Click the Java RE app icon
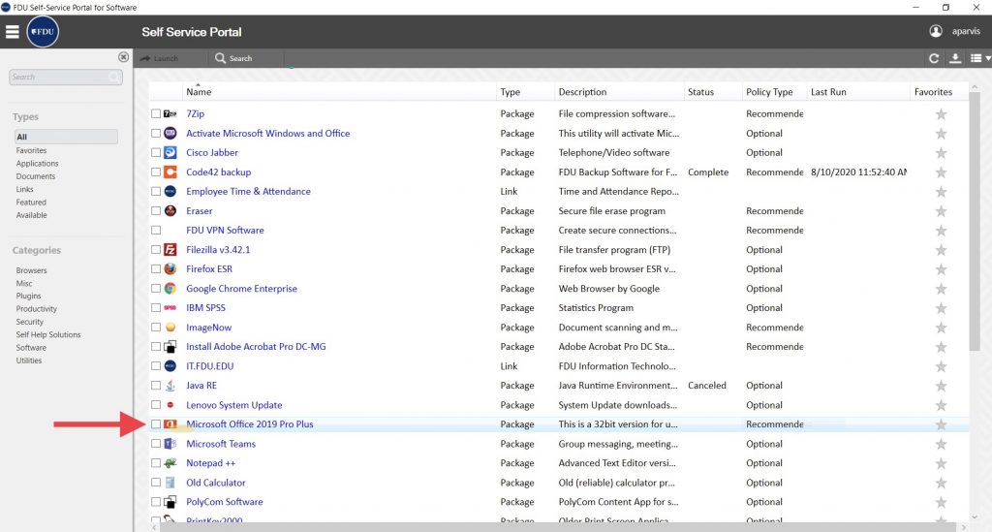The width and height of the screenshot is (992, 532). click(x=170, y=386)
